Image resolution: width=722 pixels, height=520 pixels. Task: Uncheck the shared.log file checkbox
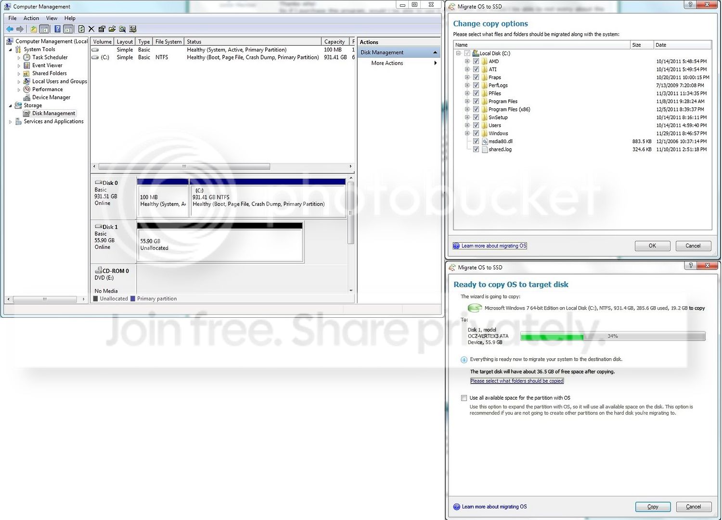476,149
